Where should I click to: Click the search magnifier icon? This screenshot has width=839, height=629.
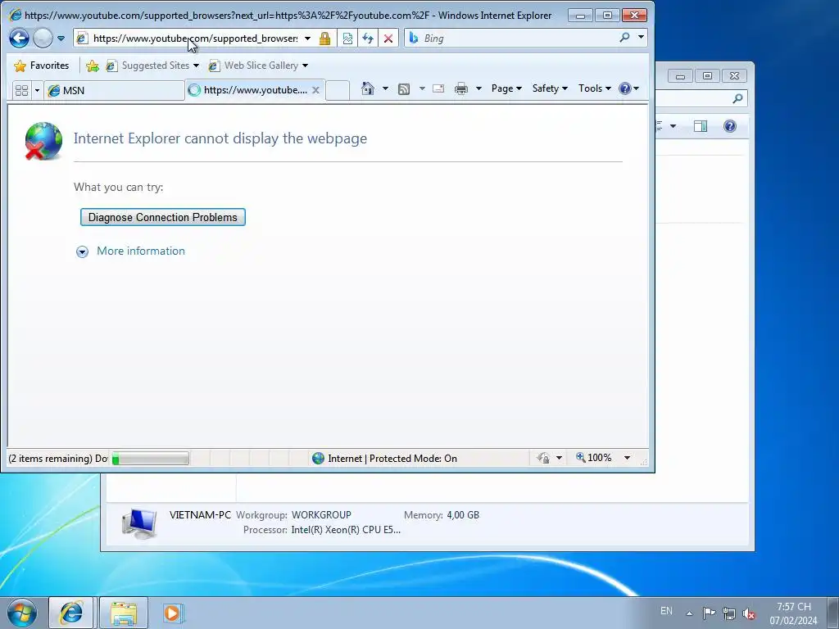pos(624,38)
